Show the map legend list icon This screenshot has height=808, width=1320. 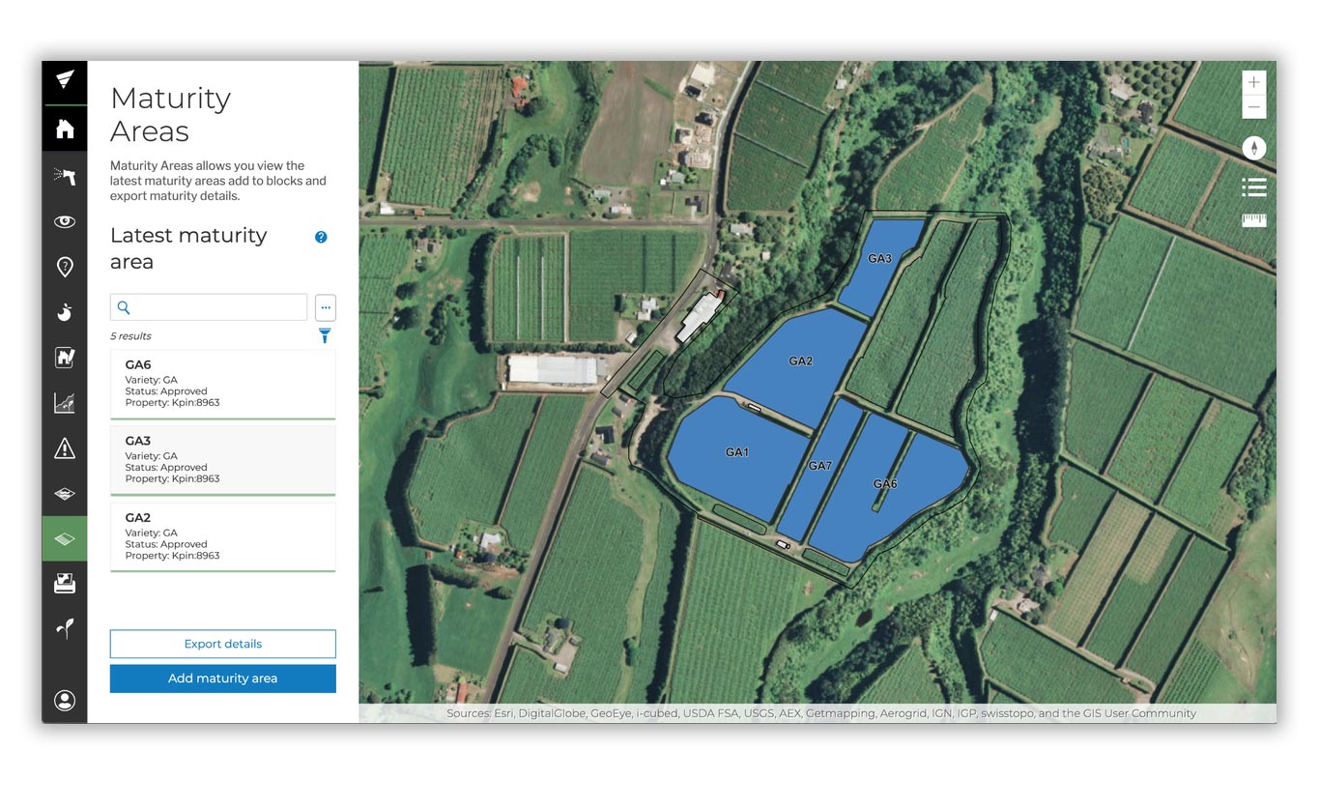pos(1253,187)
